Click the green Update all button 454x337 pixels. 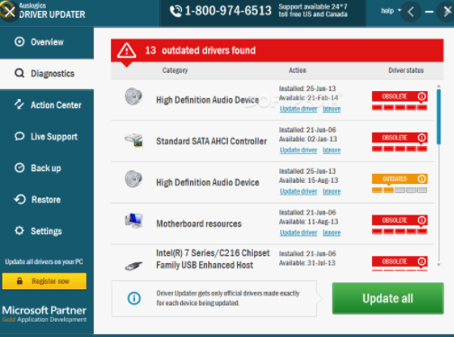pos(387,298)
